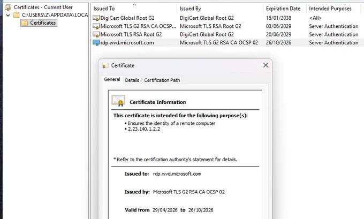Click the C:\USERS\Z\APPDATA folder icon
Screen dimensions: 364x219
17,15
